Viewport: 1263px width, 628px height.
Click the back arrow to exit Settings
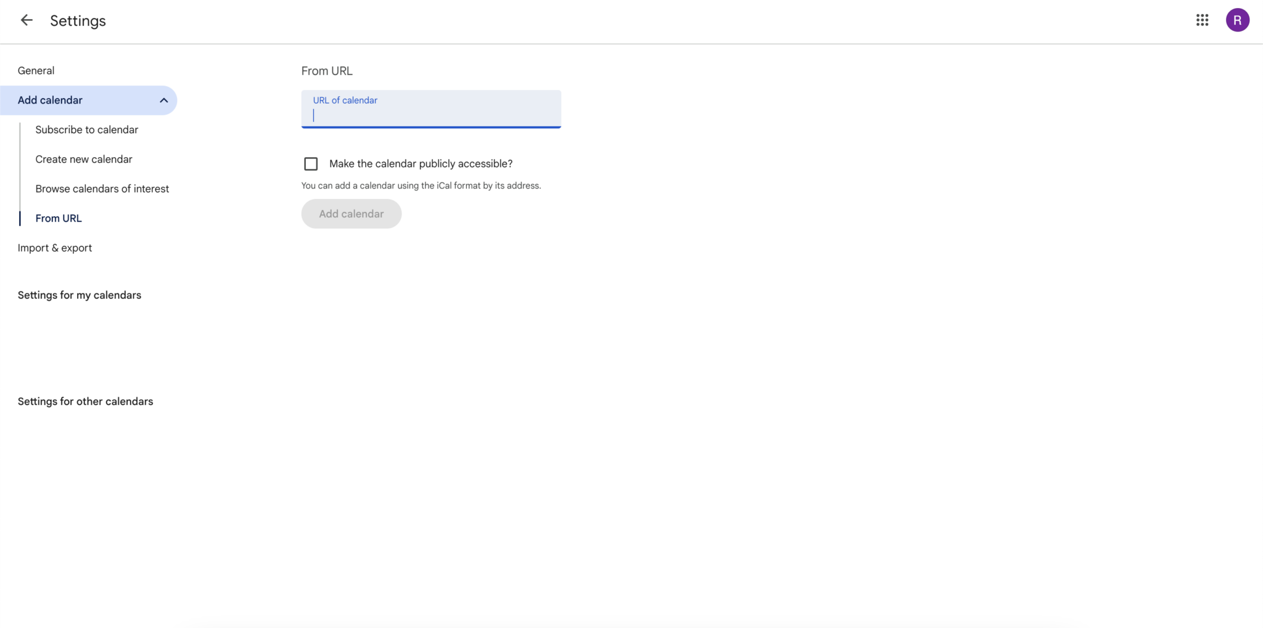pyautogui.click(x=27, y=20)
